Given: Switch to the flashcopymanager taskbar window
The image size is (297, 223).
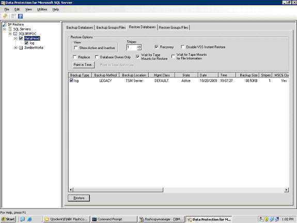Looking at the screenshot, I should [161, 219].
